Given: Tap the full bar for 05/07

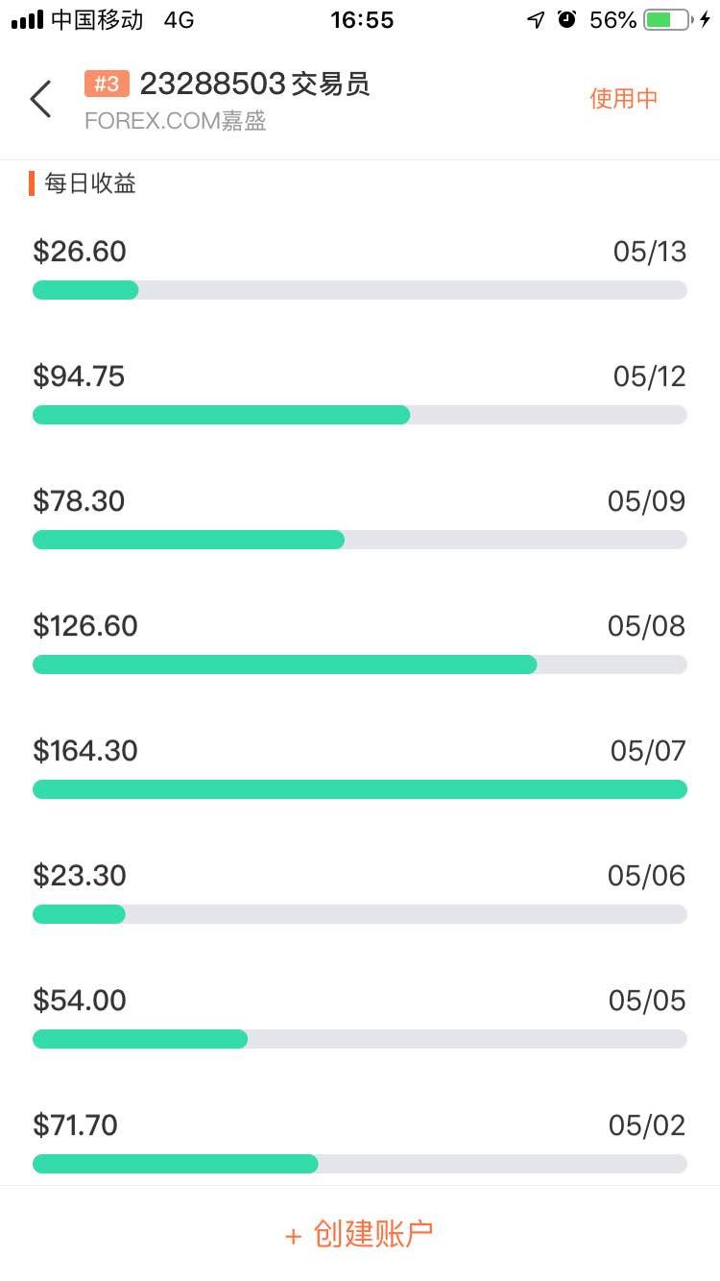Looking at the screenshot, I should pos(360,789).
